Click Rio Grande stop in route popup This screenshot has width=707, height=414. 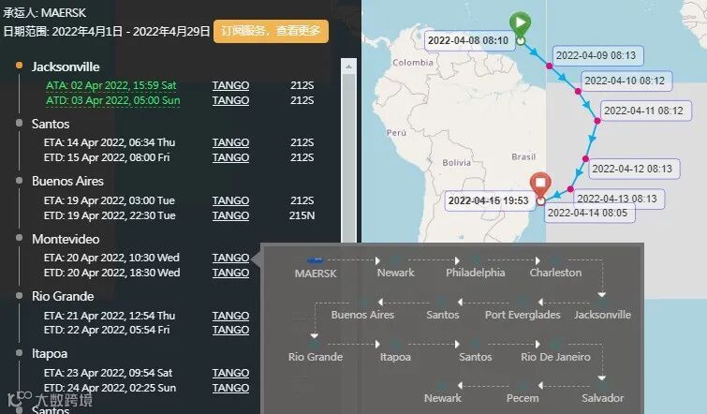[316, 357]
